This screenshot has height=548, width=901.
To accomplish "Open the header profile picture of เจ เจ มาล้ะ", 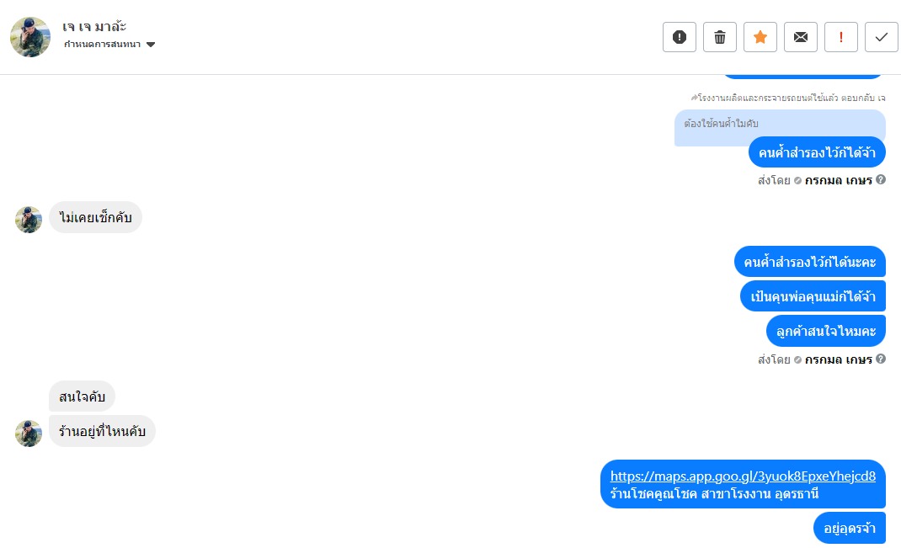I will 30,37.
